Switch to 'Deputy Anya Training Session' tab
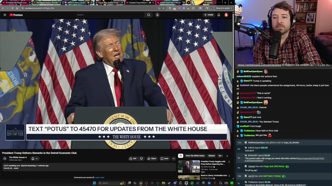Screen dimensions: 332x186 coord(108,3)
